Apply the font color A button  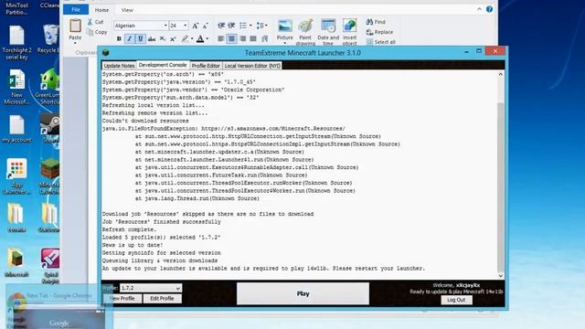[200, 38]
